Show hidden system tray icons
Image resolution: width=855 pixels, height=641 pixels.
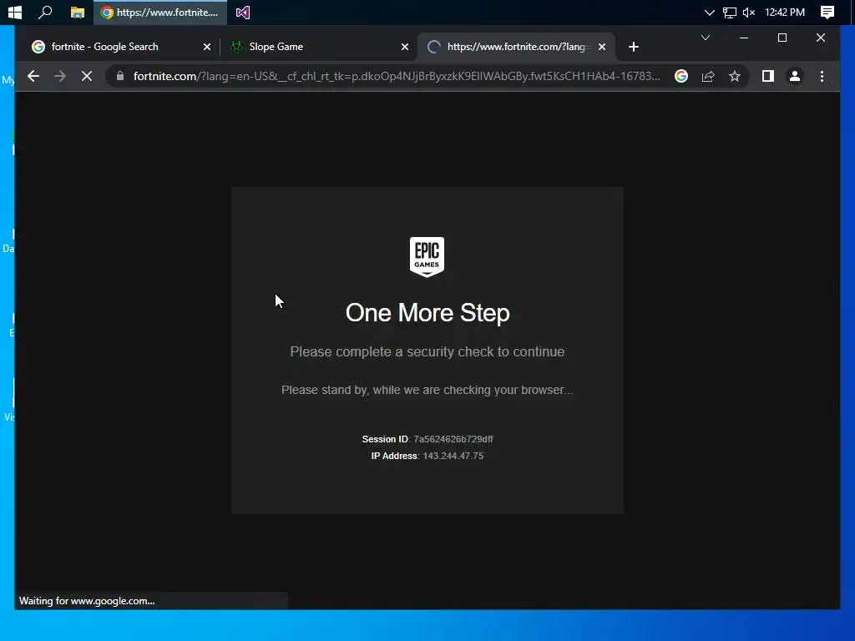[709, 12]
